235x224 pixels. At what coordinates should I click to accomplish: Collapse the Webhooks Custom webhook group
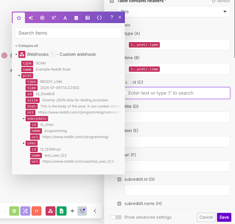[x=16, y=54]
